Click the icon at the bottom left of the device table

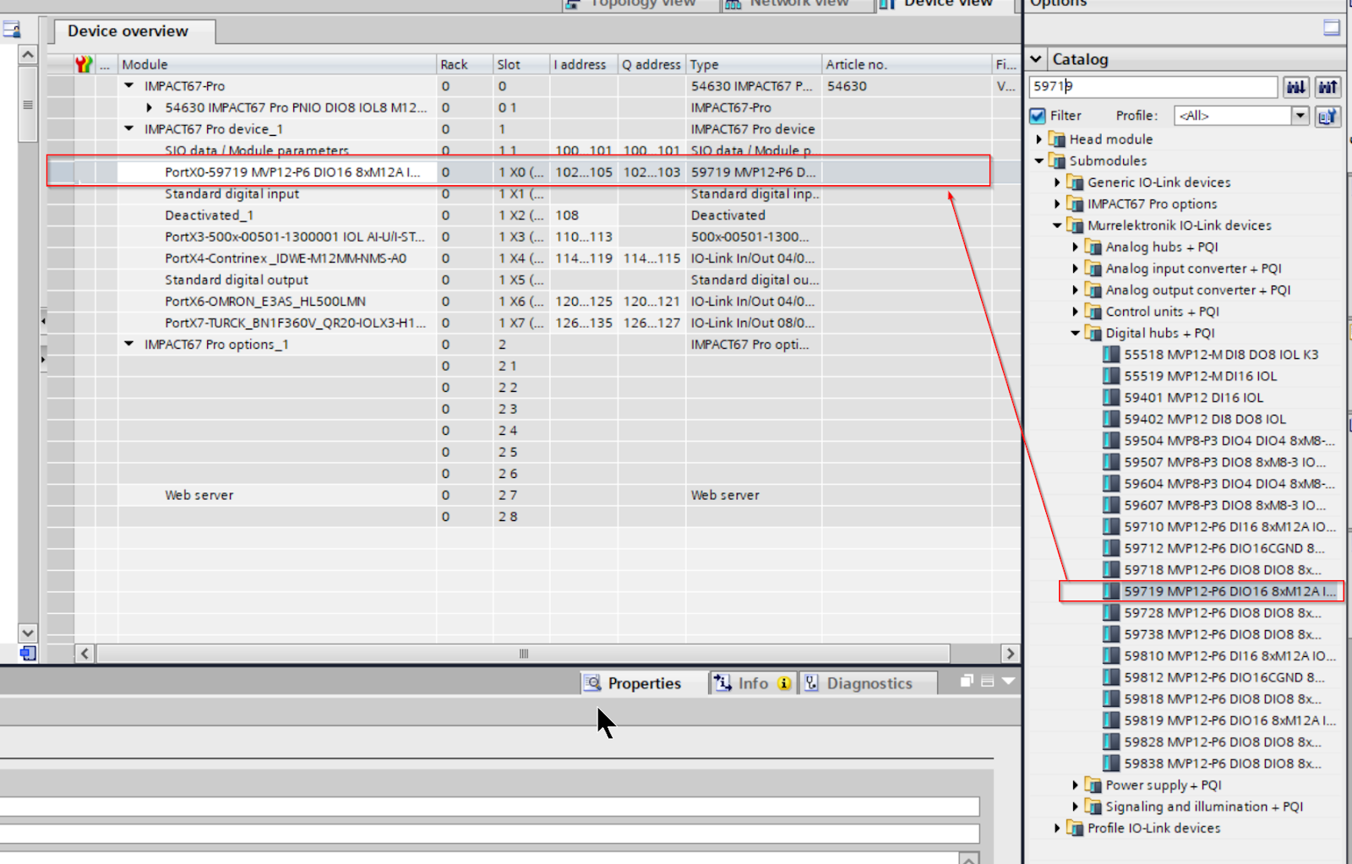(x=28, y=653)
